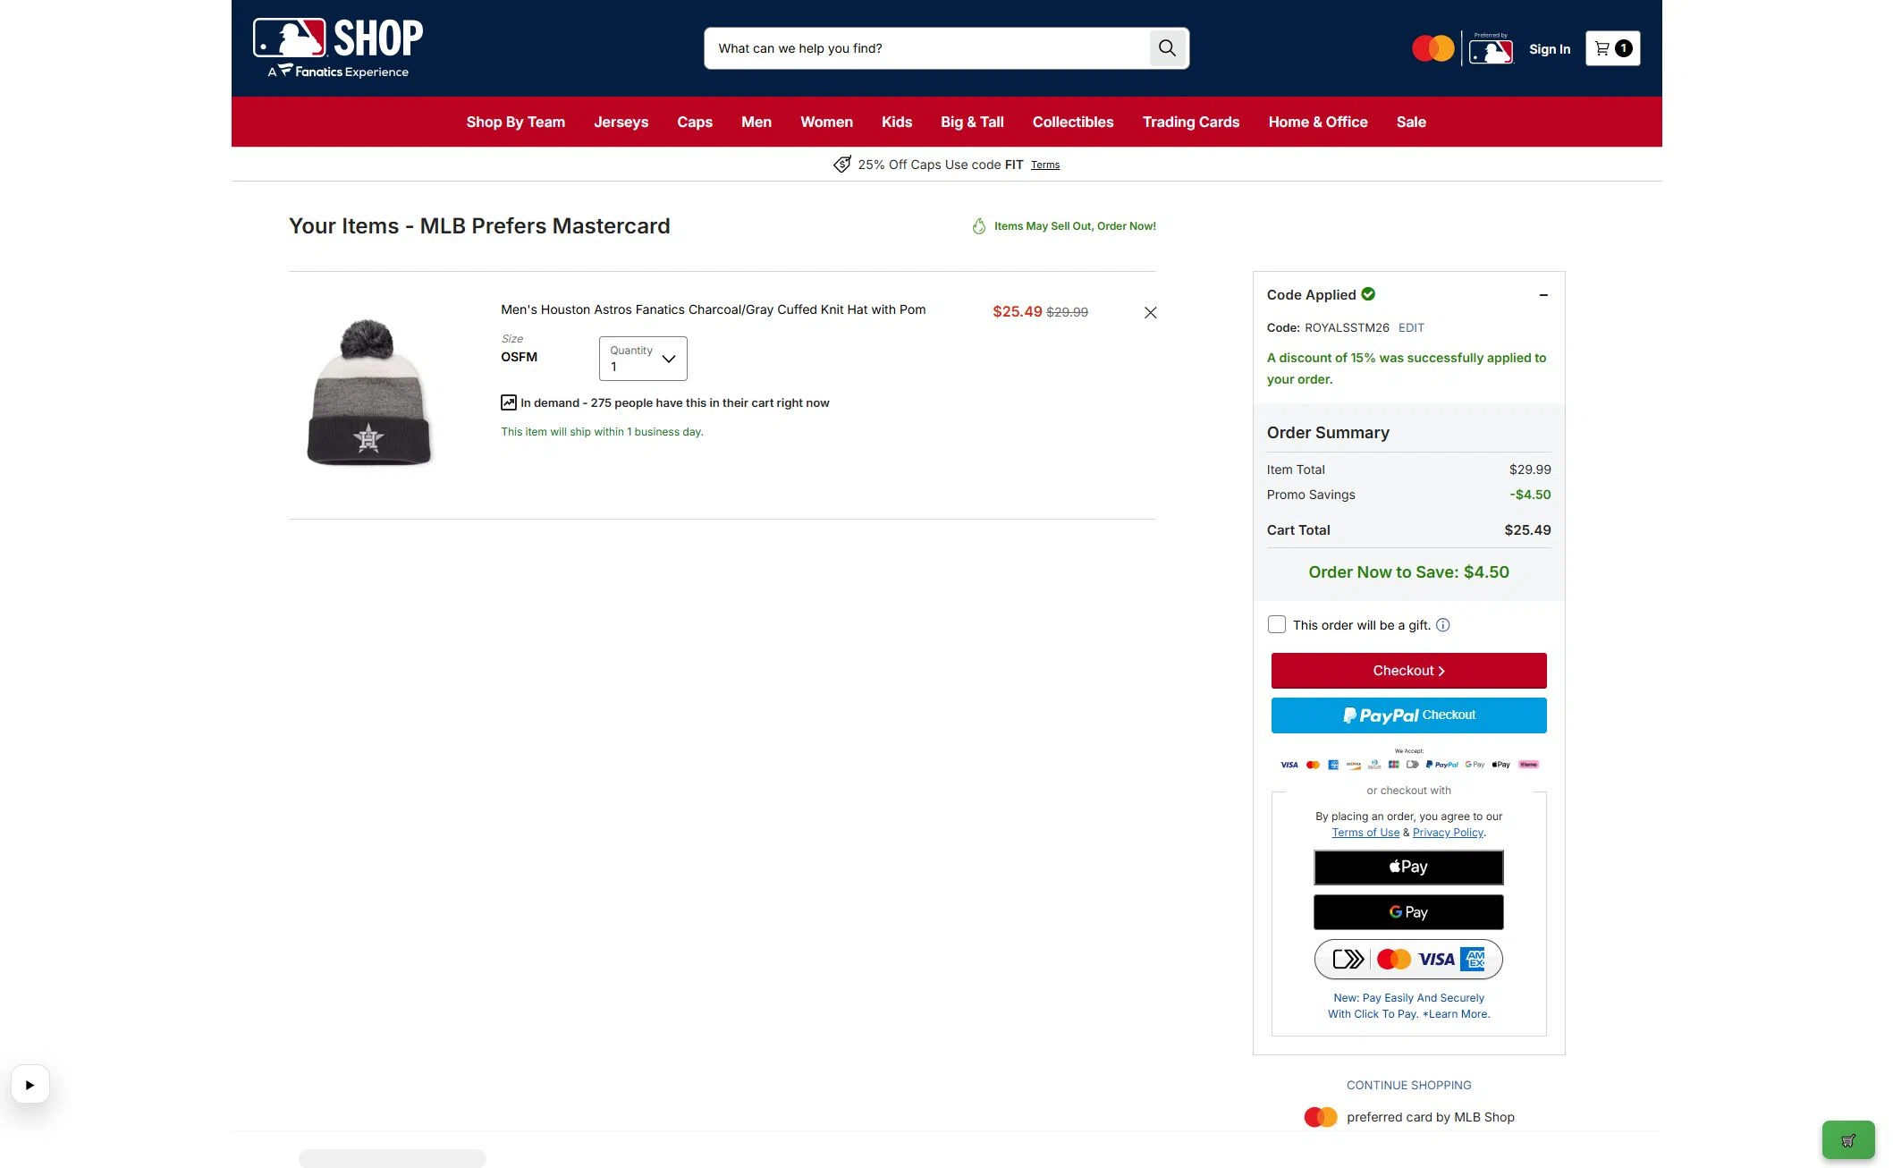
Task: Click the play button at bottom left
Action: 30,1085
